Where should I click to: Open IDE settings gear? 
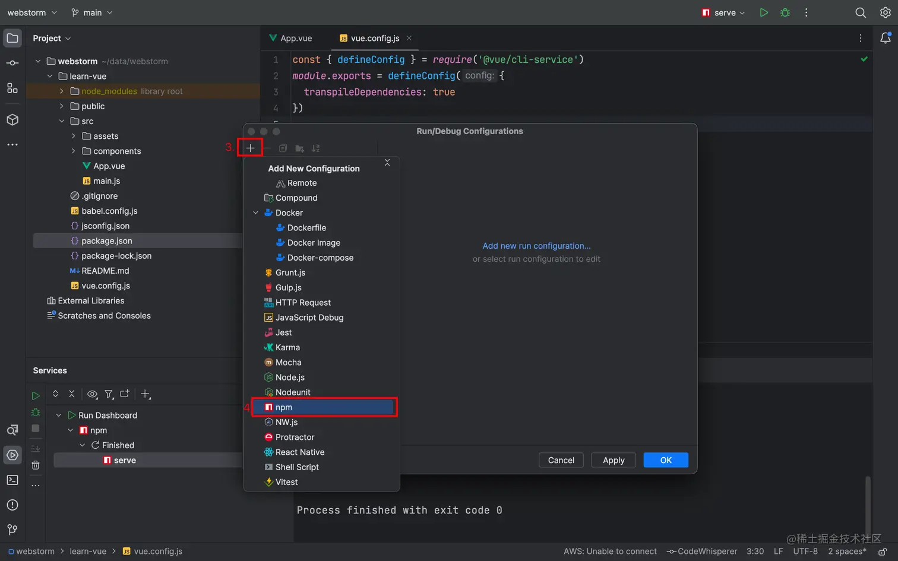885,12
